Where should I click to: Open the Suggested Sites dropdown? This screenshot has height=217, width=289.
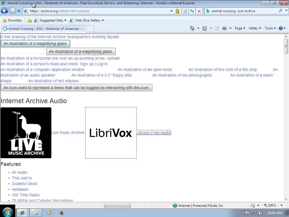point(51,20)
